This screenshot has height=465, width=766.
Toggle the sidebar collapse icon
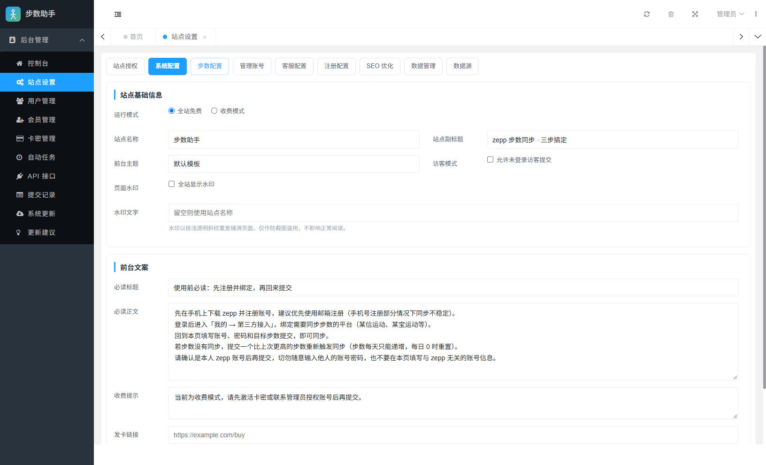pyautogui.click(x=118, y=14)
